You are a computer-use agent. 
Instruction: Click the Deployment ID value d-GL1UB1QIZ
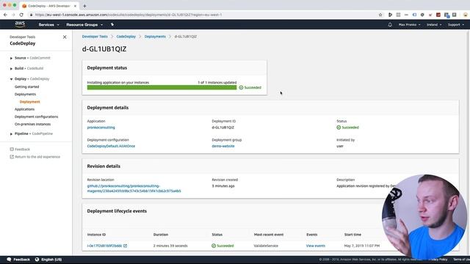click(x=223, y=128)
